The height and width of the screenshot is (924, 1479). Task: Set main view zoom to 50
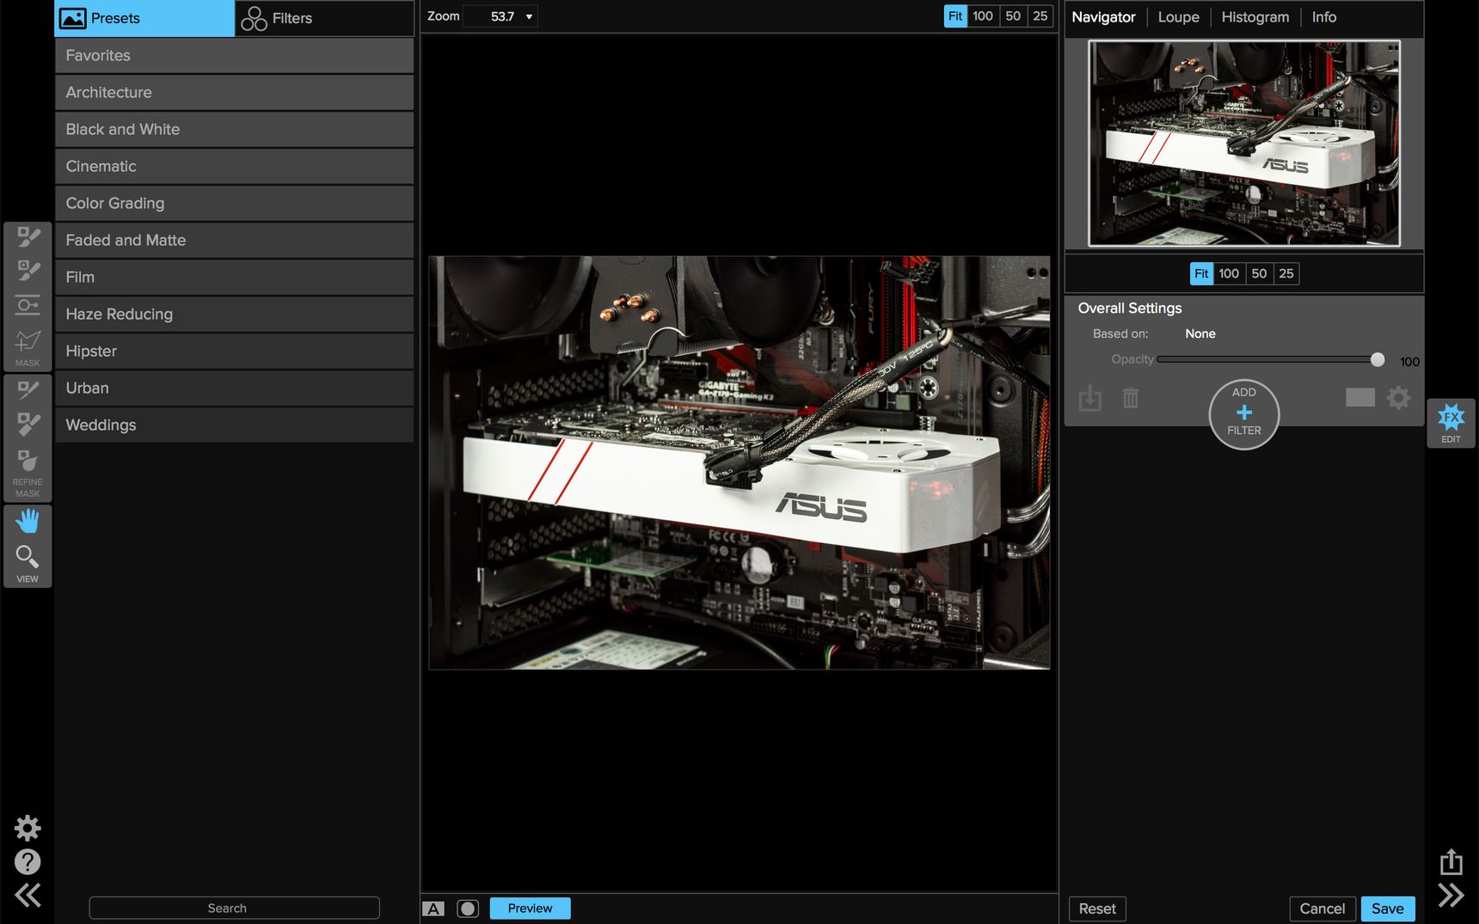[1013, 16]
